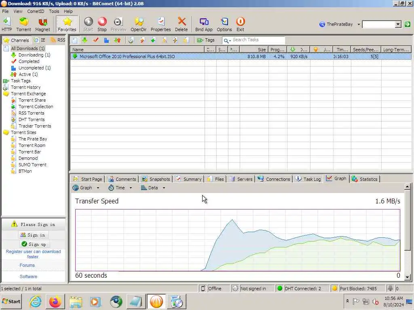Filter list to all downloads icon
The image size is (414, 310).
pos(75,40)
